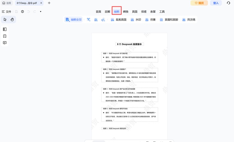Click the '场景 2: 利用 Deepseek' text block
Screen dimensions: 234x142
[130, 75]
